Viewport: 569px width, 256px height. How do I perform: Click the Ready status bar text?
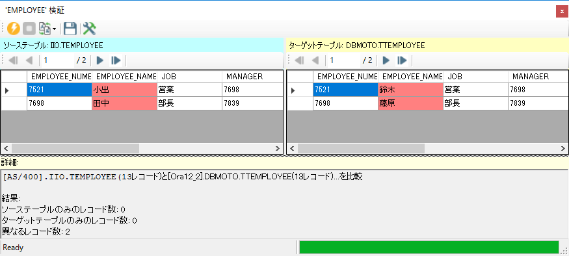click(x=13, y=248)
